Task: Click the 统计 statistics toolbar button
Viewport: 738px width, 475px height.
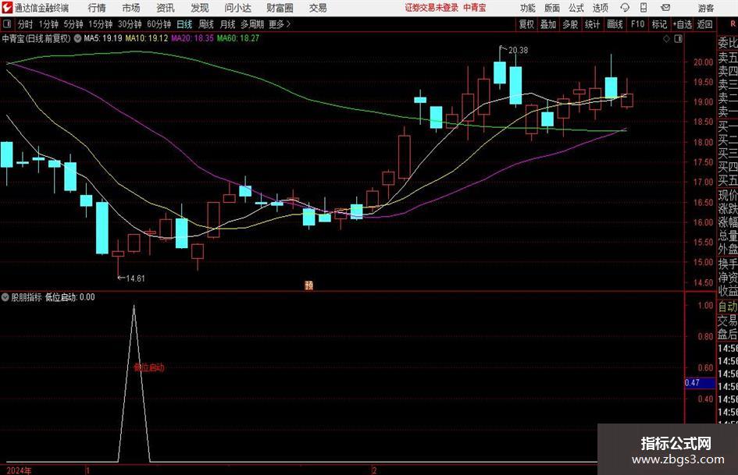Action: (592, 24)
